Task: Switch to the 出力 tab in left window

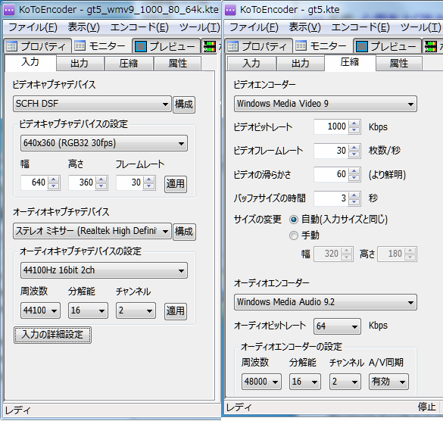Action: 80,63
